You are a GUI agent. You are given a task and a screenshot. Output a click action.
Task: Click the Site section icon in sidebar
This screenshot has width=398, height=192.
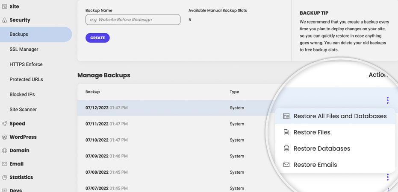pyautogui.click(x=4, y=6)
